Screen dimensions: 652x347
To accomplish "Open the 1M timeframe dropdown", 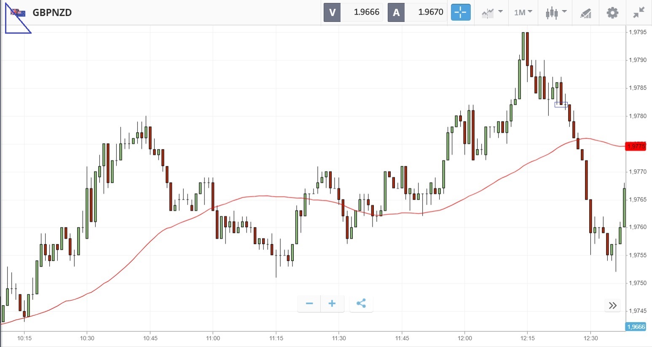I will (523, 12).
